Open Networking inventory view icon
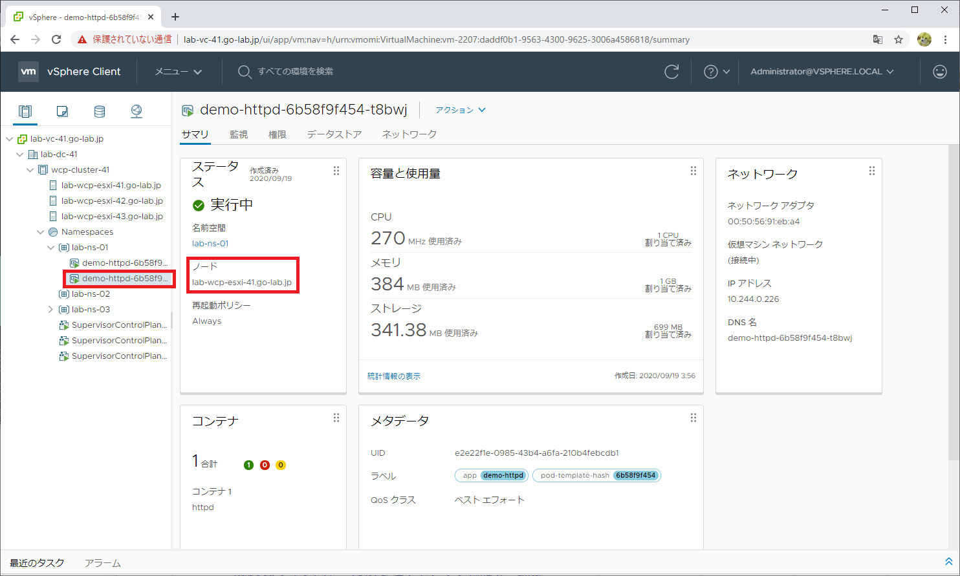 pyautogui.click(x=136, y=111)
